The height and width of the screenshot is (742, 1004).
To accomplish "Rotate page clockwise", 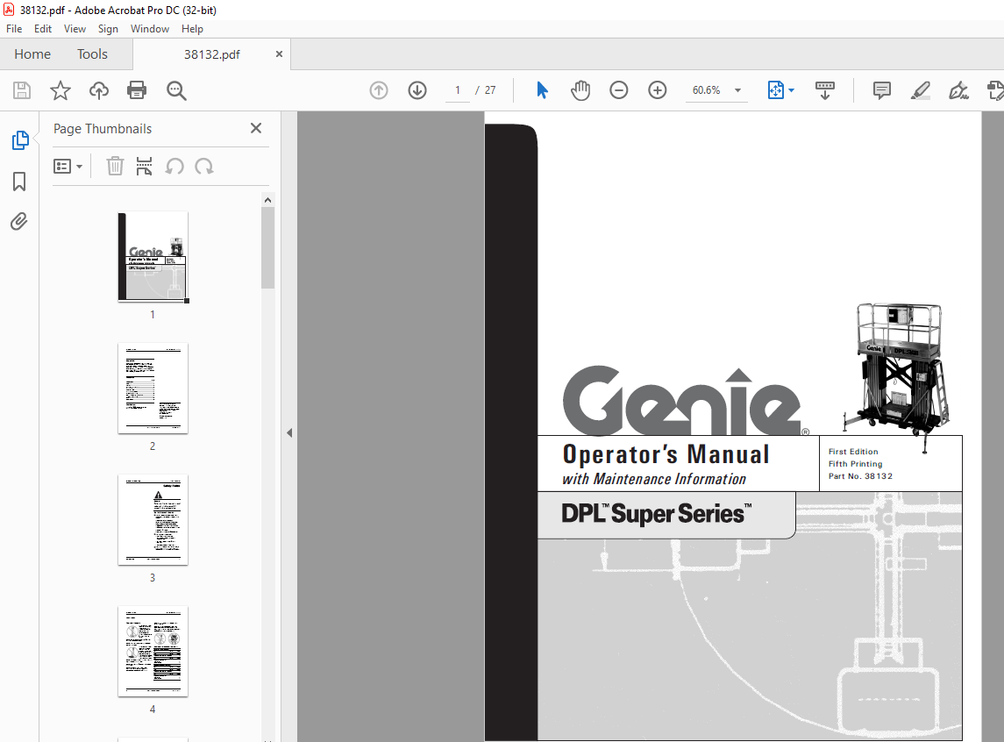I will (x=204, y=167).
